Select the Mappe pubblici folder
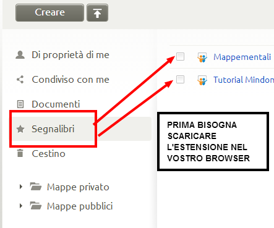The height and width of the screenshot is (228, 274). pos(80,206)
